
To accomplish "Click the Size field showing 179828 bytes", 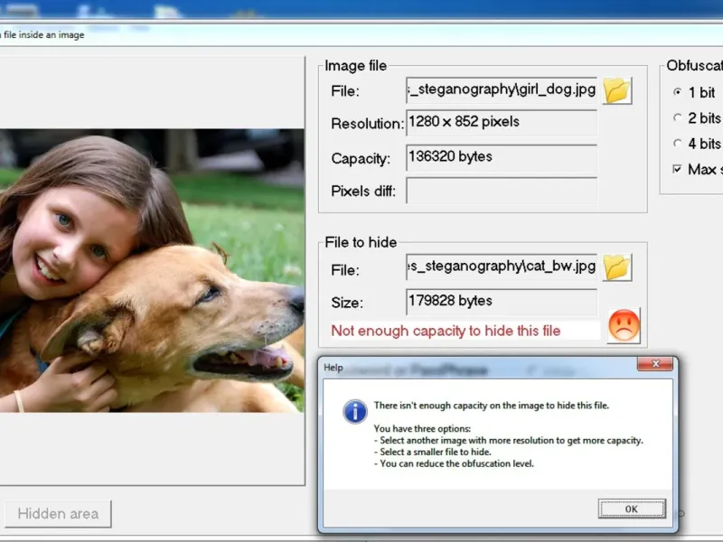I will click(x=502, y=302).
